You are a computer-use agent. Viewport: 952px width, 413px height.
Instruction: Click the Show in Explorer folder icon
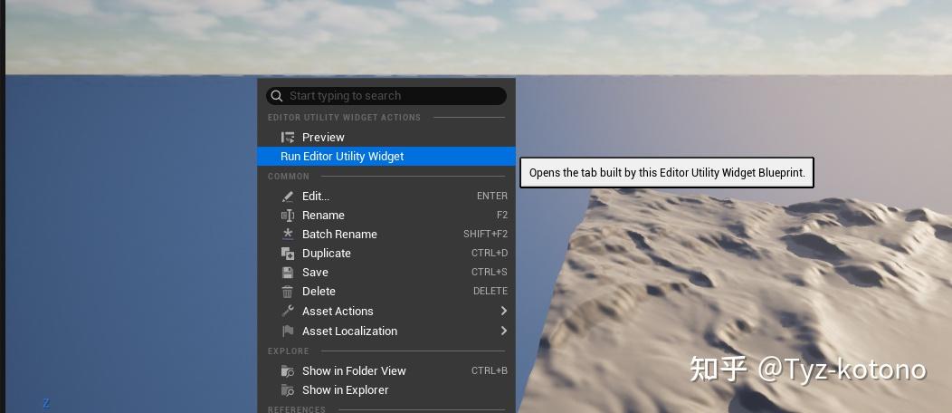[x=288, y=390]
